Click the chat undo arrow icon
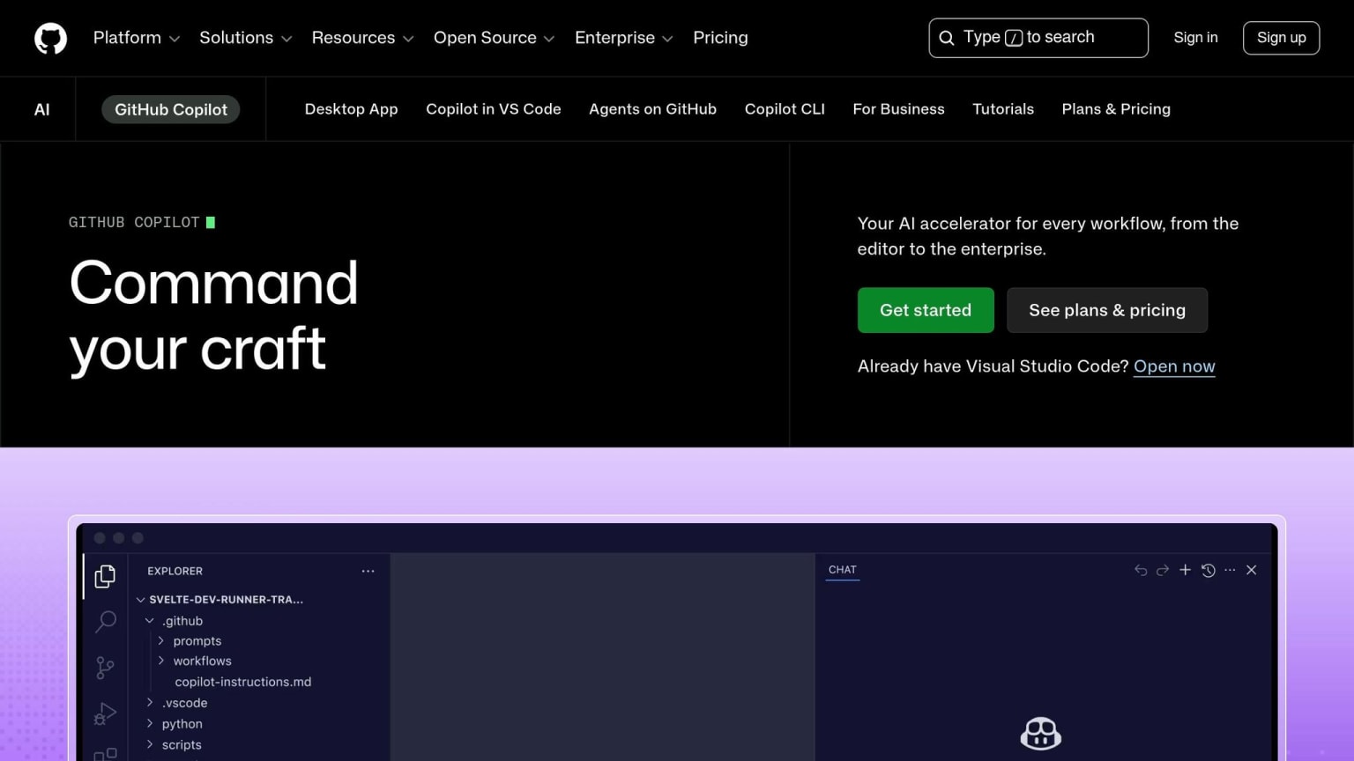 (1141, 570)
